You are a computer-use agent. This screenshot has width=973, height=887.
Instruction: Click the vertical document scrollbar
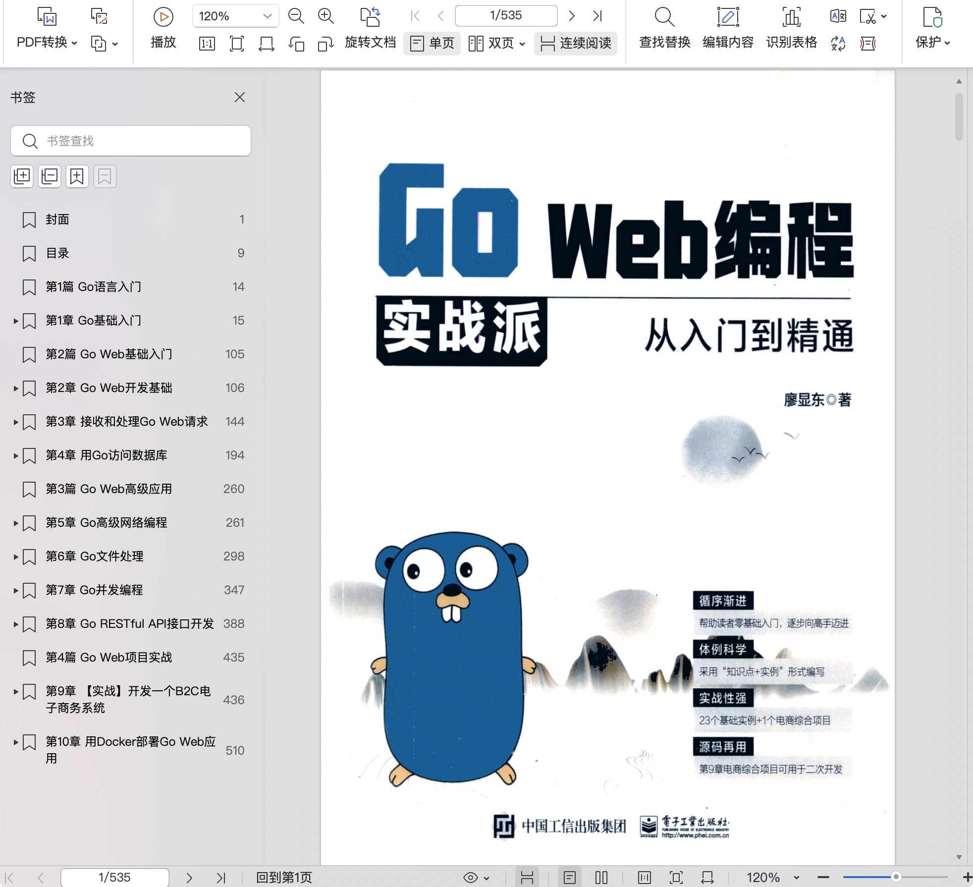[x=959, y=117]
